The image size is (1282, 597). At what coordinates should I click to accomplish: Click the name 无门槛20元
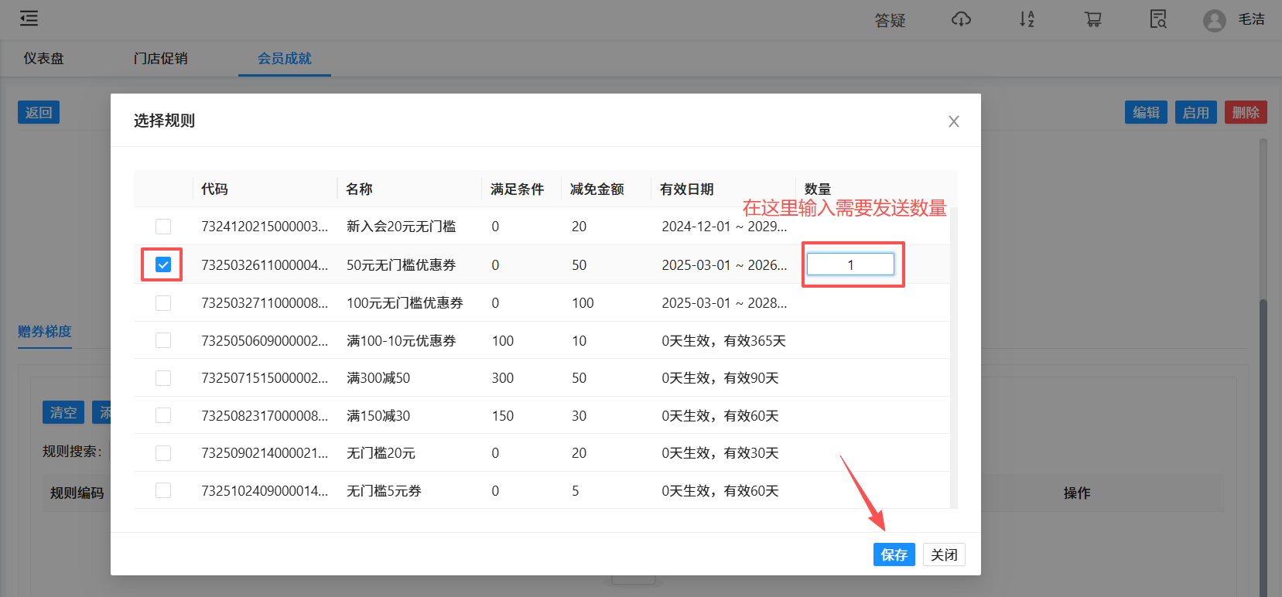381,453
